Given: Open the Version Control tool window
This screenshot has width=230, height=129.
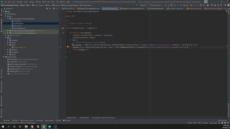Looking at the screenshot, I should click(27, 120).
